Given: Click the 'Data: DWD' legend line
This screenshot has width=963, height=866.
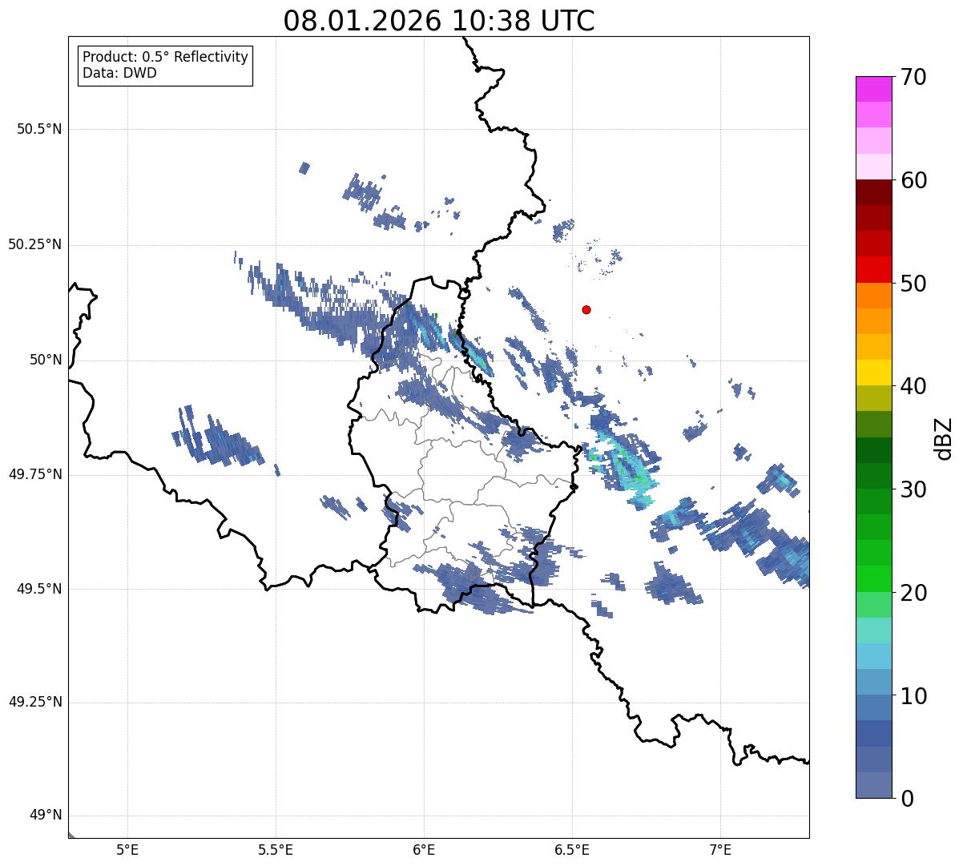Looking at the screenshot, I should (119, 73).
